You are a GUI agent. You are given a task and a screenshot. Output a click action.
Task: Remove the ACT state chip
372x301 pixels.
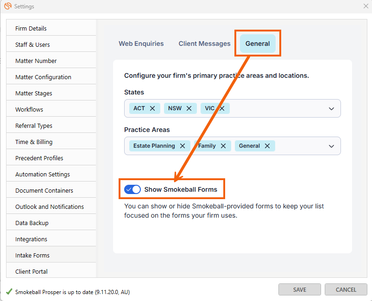[x=152, y=108]
